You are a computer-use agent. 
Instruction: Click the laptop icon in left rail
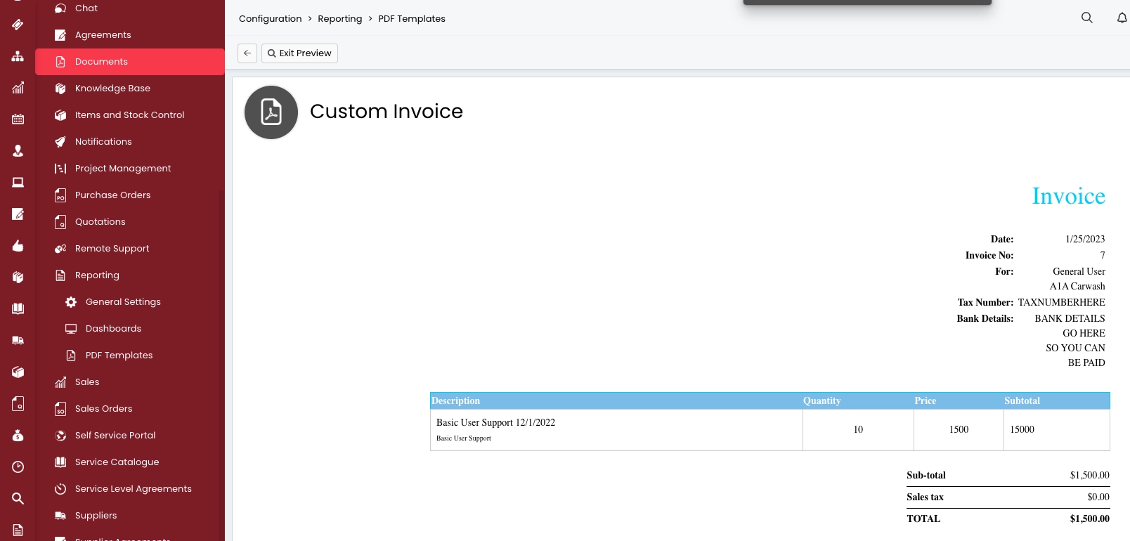[18, 183]
